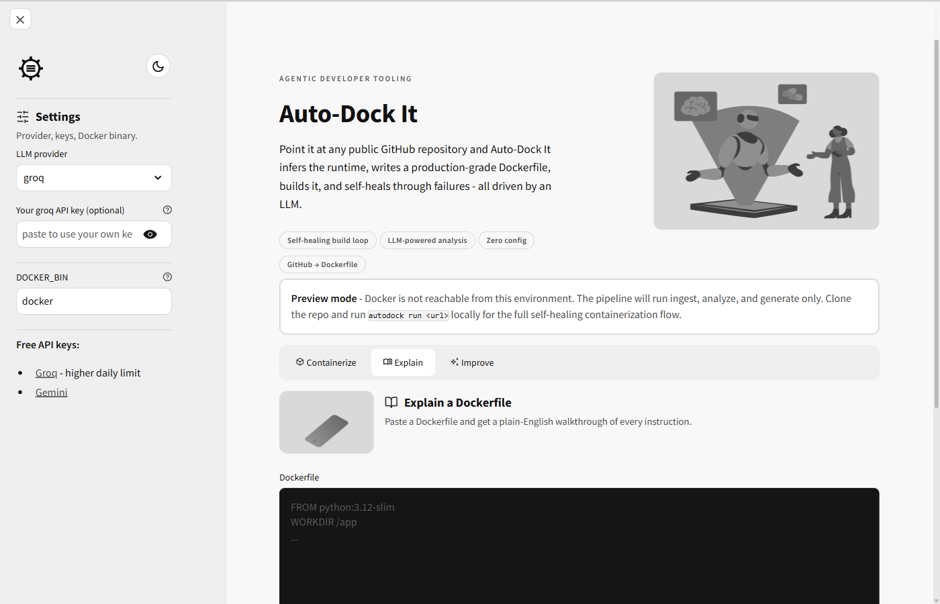Click the 'Dockerfile' label above the editor

tap(299, 478)
